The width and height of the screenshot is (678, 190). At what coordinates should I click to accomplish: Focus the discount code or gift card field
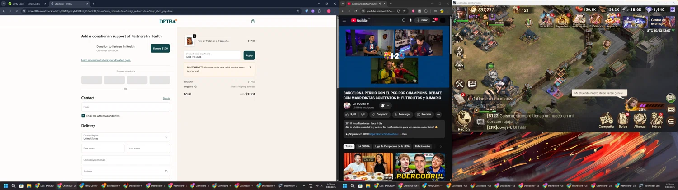click(x=212, y=55)
